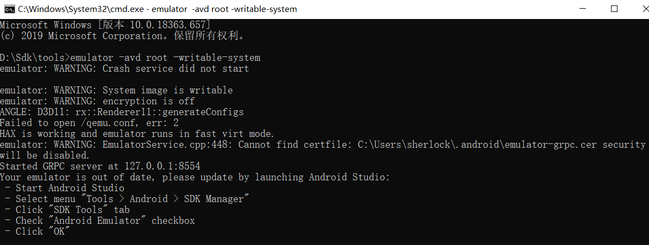The height and width of the screenshot is (245, 649).
Task: Click the 'Check "Android Emulator" checkbox' line
Action: point(100,221)
